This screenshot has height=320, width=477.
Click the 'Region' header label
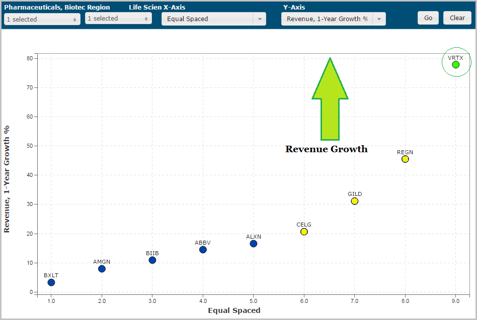pos(99,8)
